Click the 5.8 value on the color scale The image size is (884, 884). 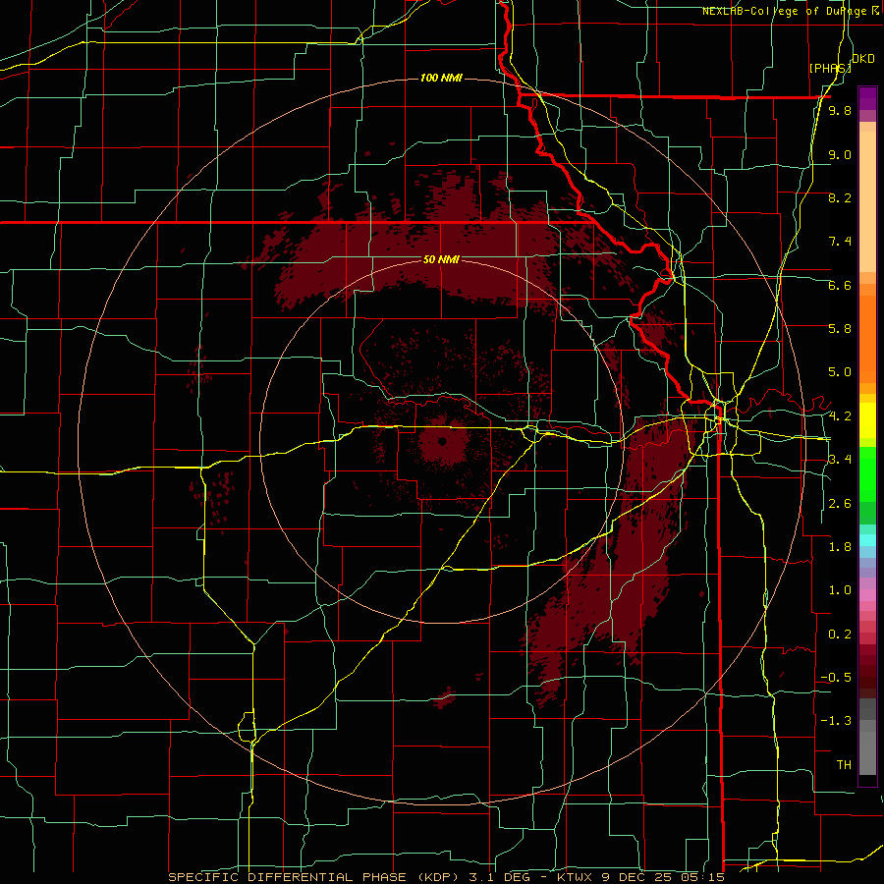840,328
